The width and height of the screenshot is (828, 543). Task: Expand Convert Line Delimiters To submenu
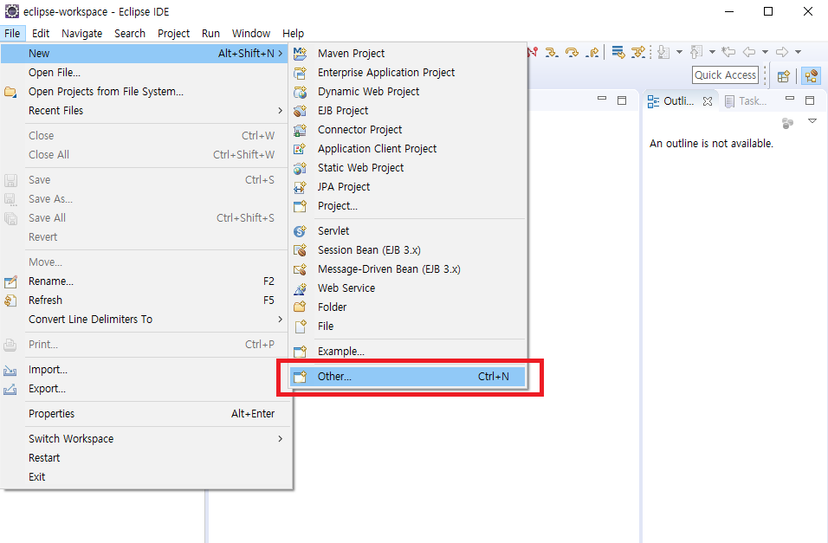coord(145,319)
